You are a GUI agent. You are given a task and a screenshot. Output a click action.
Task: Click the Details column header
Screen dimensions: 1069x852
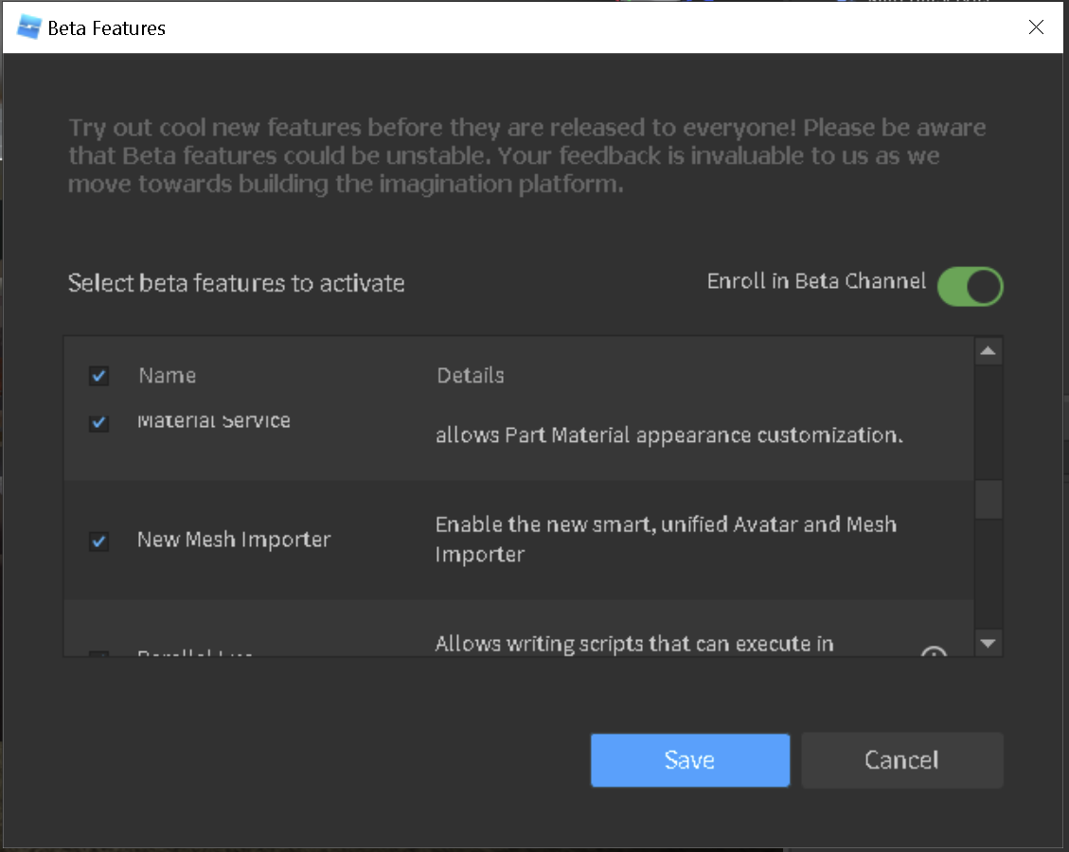[470, 375]
